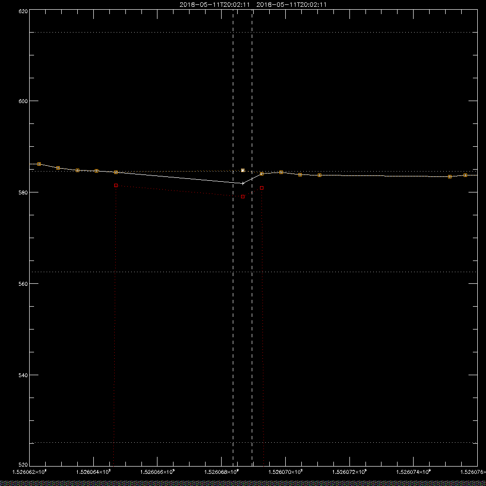Image resolution: width=486 pixels, height=486 pixels.
Task: Click the 1.526064×10⁹ x-axis label
Action: (93, 472)
